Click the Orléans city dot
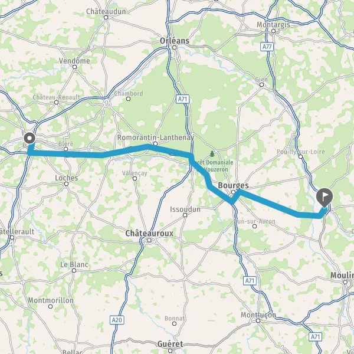Image resolution: width=354 pixels, height=354 pixels. coord(174,47)
